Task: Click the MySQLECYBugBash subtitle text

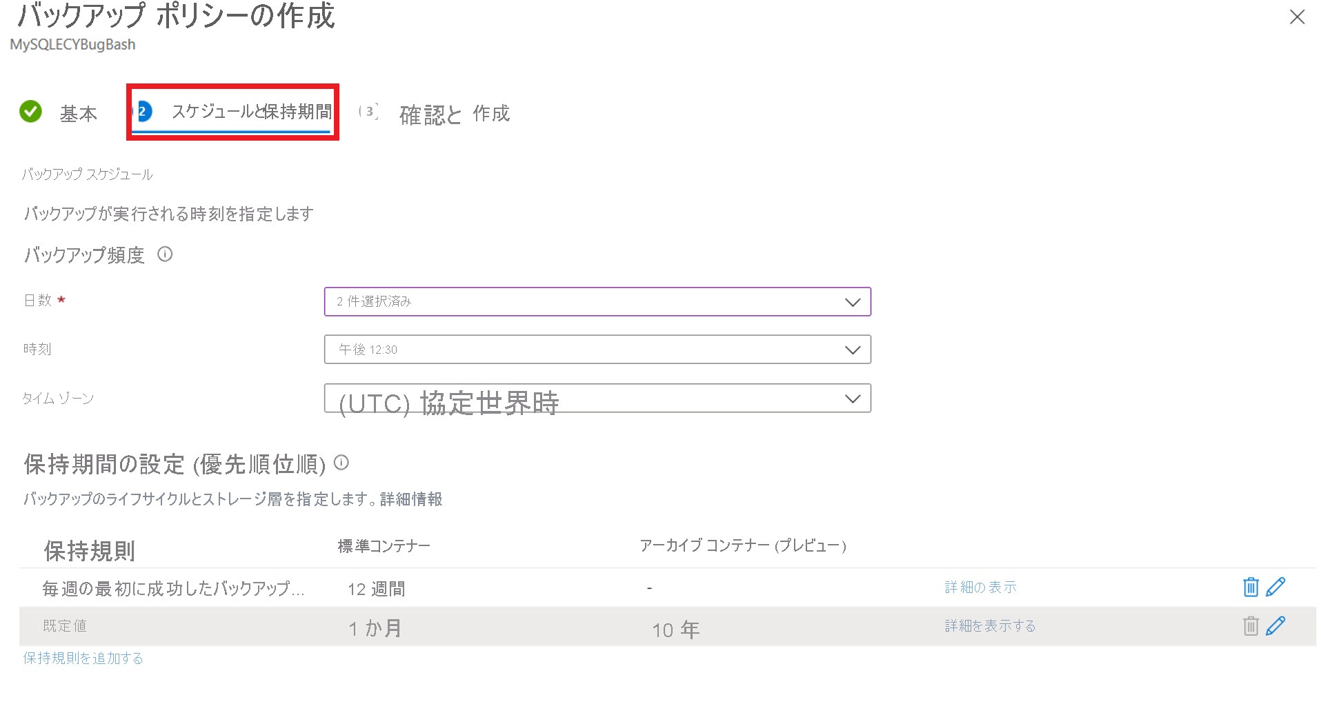Action: pos(72,45)
